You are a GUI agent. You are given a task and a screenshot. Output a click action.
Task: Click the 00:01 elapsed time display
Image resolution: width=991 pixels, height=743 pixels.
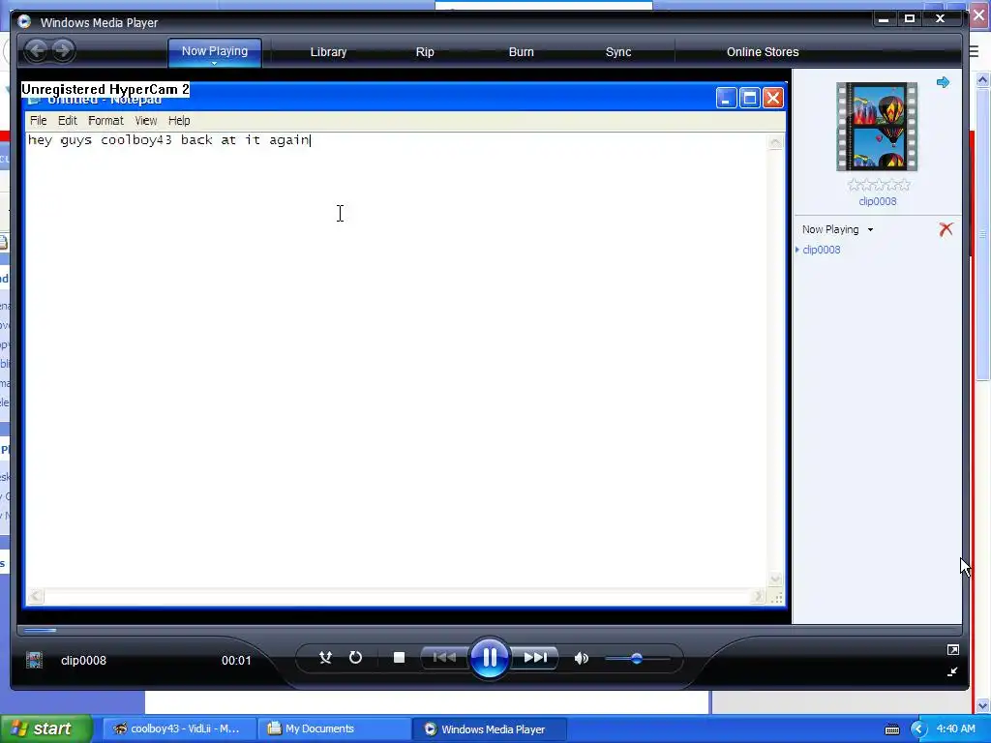coord(236,660)
